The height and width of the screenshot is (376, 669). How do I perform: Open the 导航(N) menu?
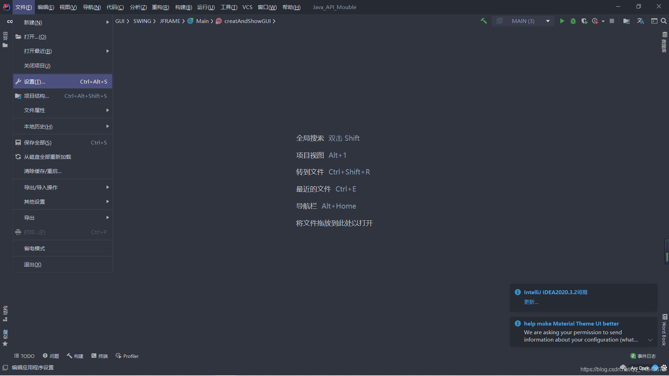pos(92,7)
